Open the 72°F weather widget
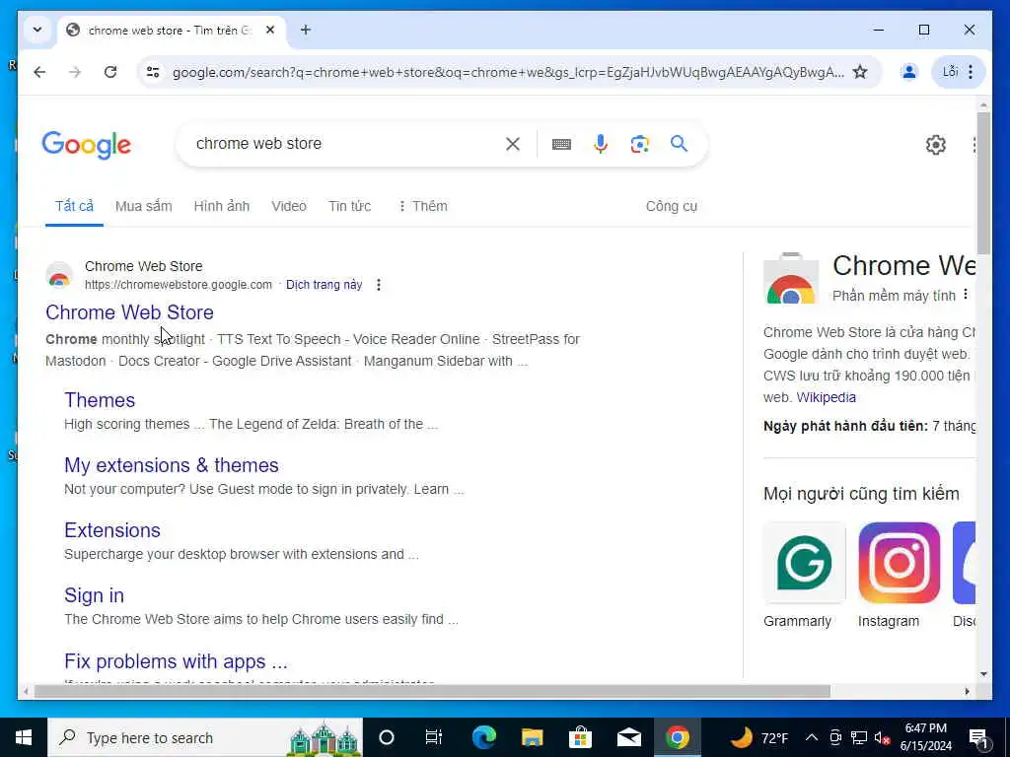1010x757 pixels. (758, 737)
